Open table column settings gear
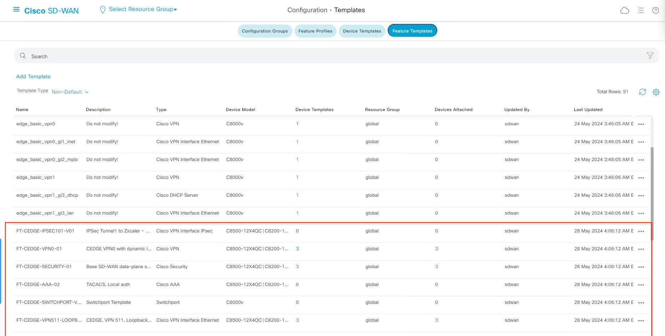This screenshot has height=336, width=665. (x=656, y=92)
